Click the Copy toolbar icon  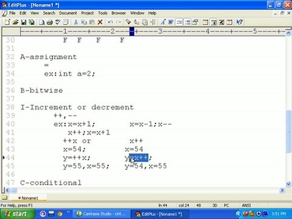point(84,22)
